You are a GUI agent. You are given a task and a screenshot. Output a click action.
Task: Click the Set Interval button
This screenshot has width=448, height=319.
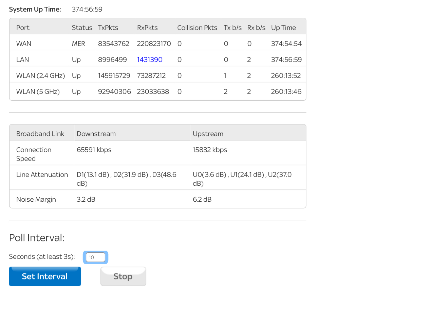[45, 276]
